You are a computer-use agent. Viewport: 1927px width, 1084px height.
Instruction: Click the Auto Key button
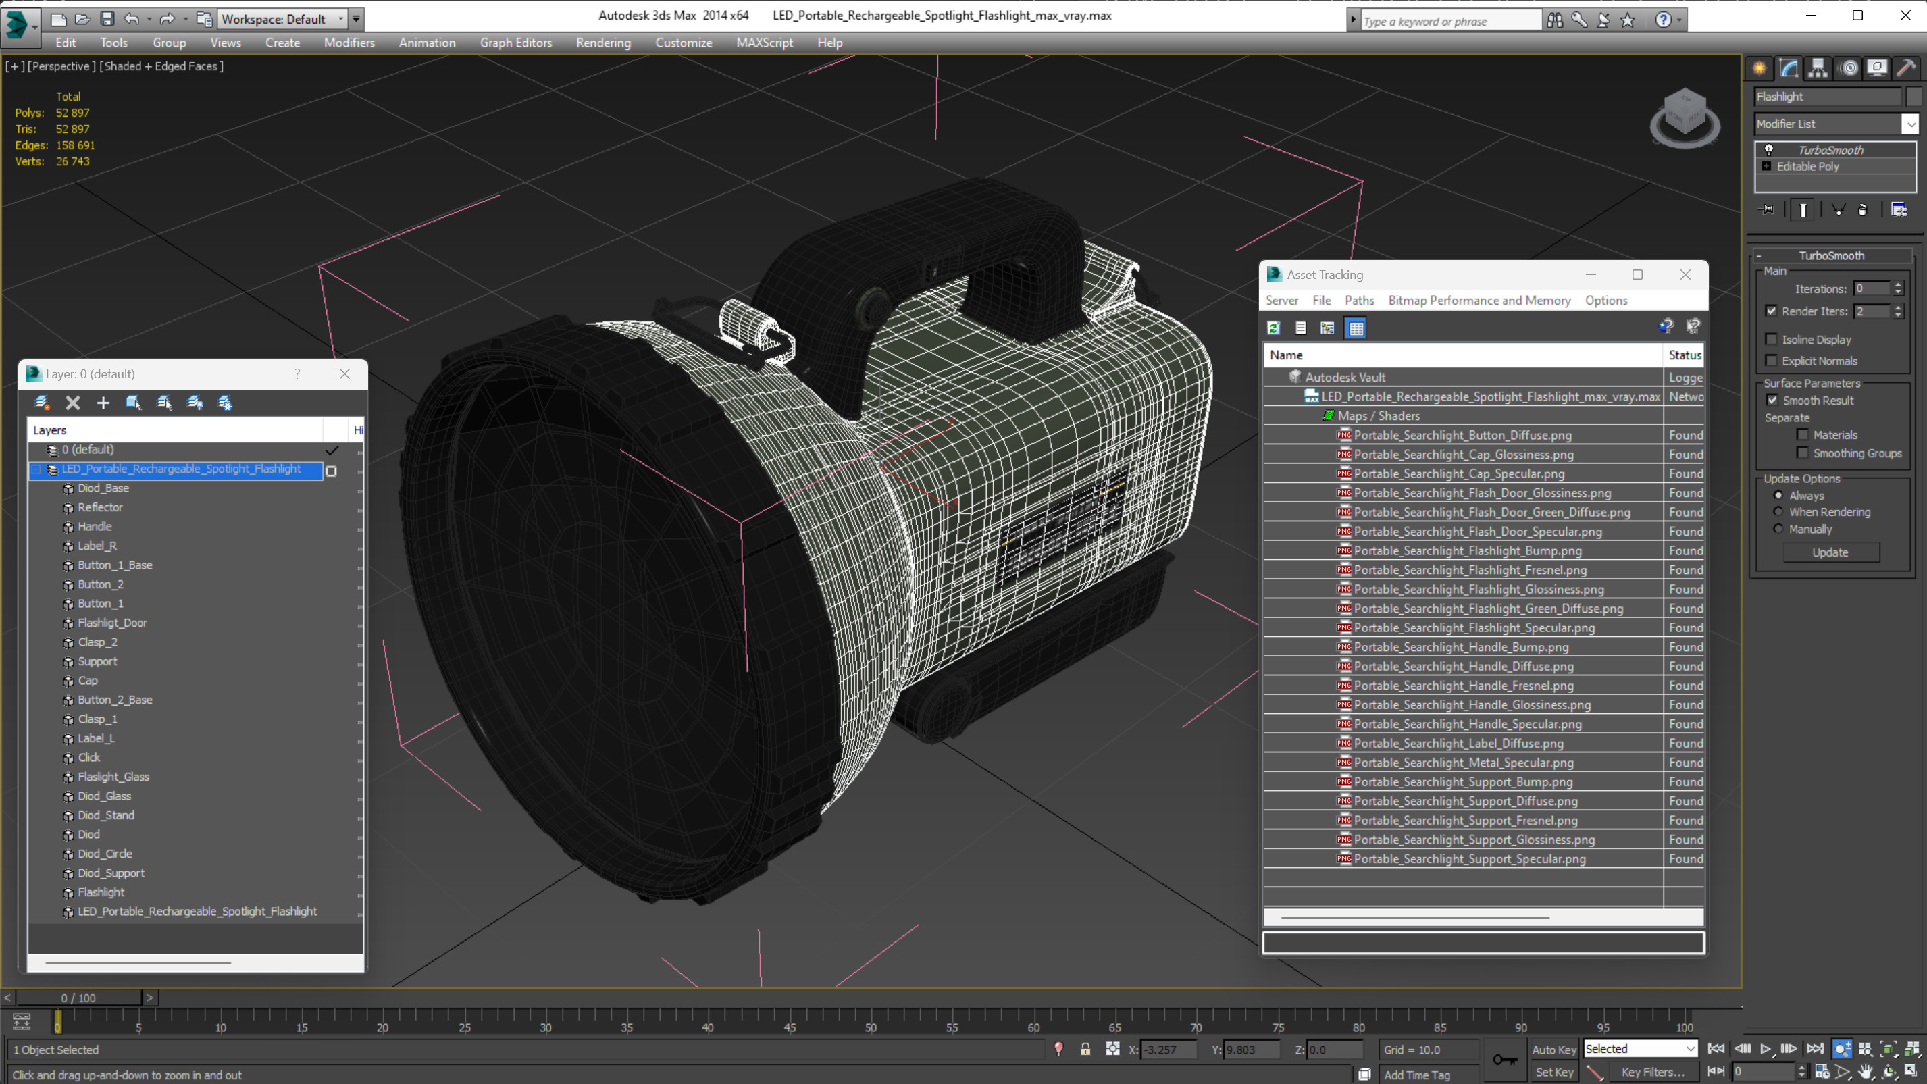1553,1050
